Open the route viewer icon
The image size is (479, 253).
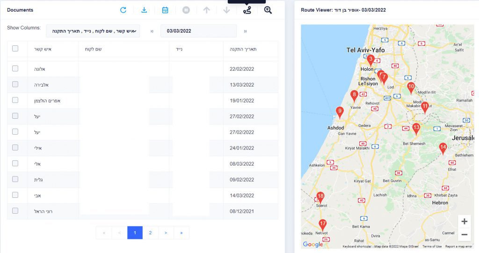(x=247, y=10)
